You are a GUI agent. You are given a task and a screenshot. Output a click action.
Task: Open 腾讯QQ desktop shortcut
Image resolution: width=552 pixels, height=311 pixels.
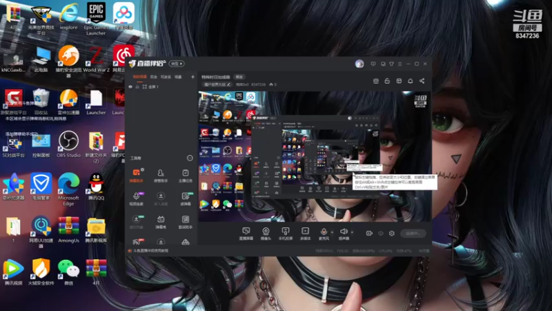(96, 187)
